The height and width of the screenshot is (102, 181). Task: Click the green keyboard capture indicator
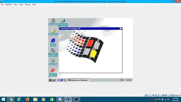point(173,95)
